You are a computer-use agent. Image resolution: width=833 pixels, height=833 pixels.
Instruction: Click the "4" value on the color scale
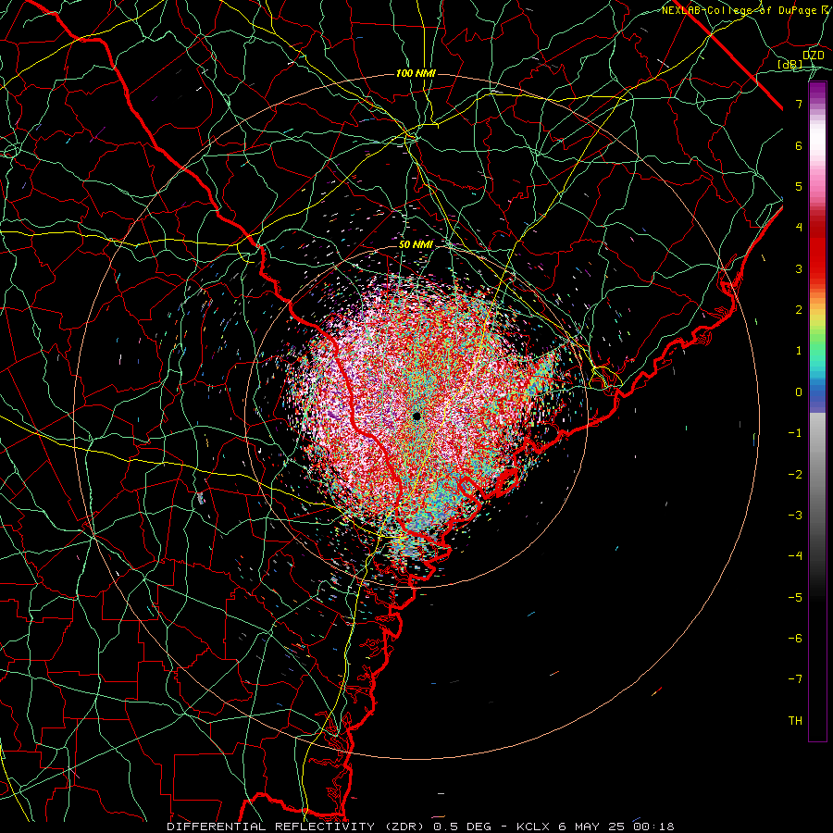tap(799, 227)
